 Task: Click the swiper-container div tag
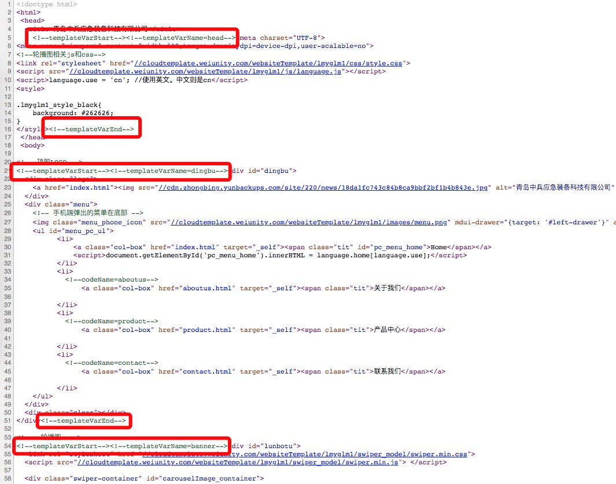(x=144, y=479)
